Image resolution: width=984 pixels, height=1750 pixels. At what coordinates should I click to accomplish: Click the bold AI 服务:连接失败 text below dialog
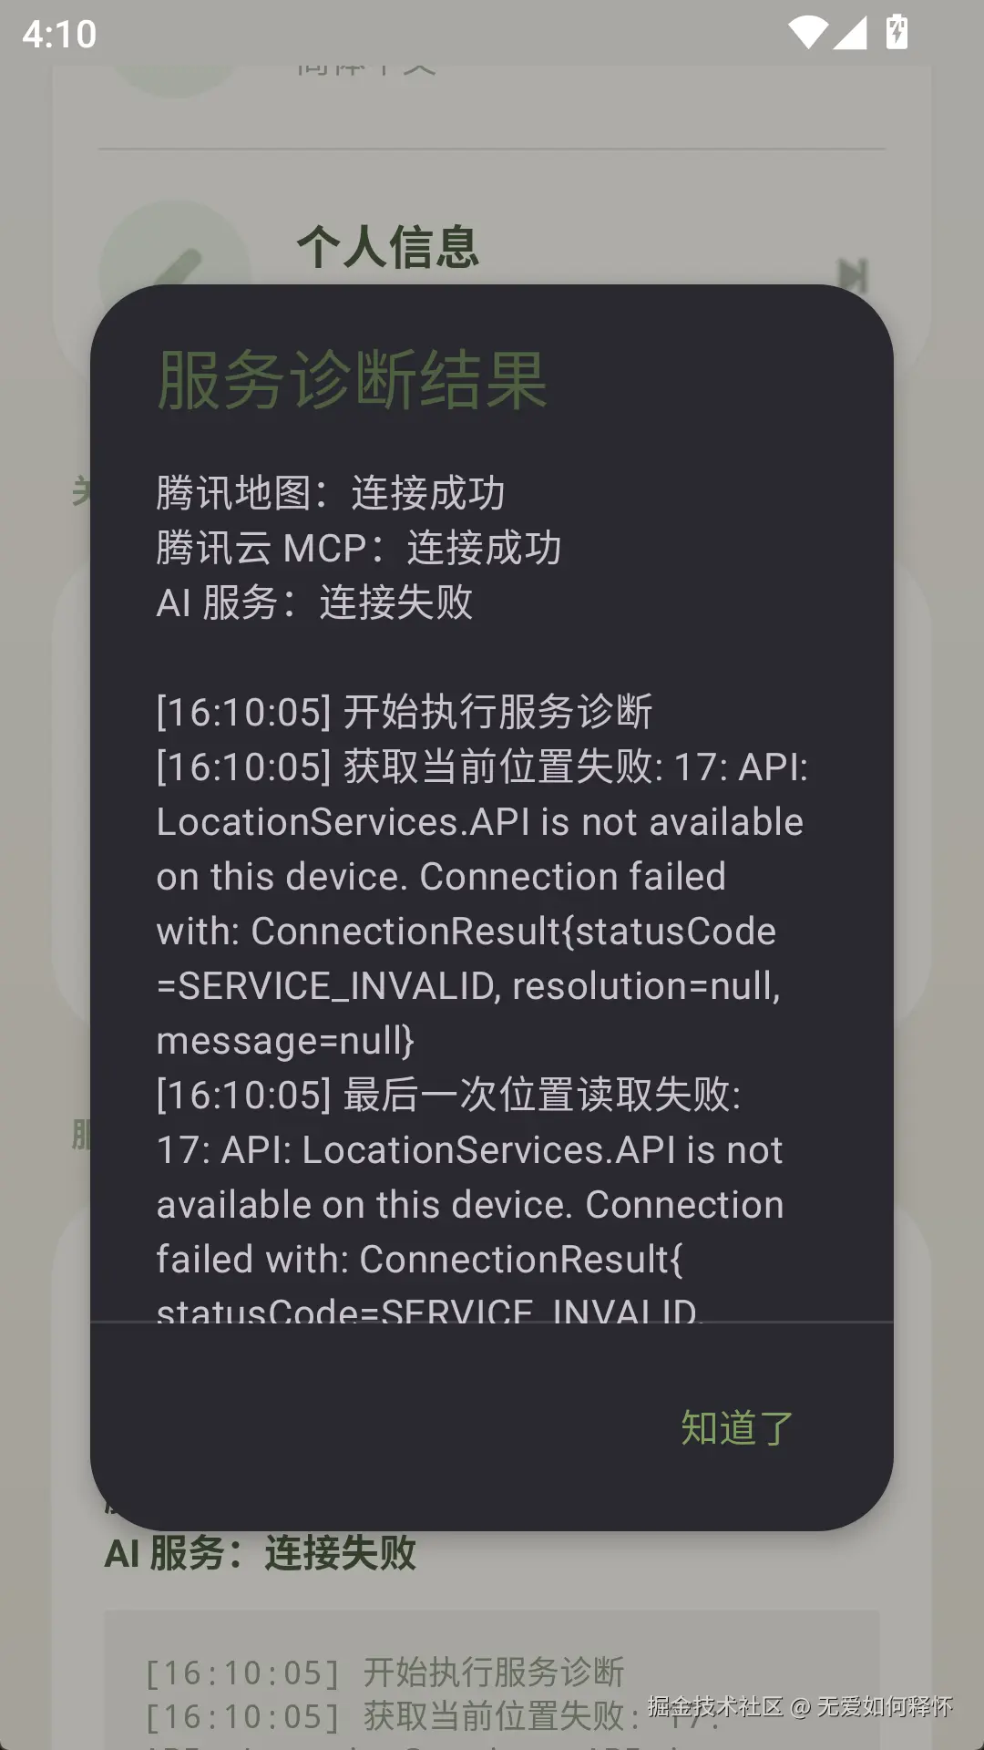pyautogui.click(x=261, y=1553)
